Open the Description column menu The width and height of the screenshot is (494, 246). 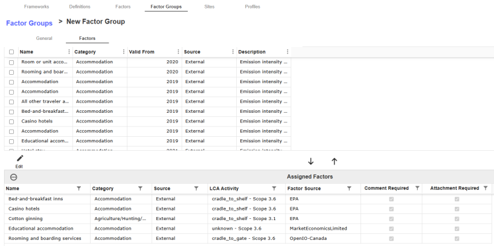pyautogui.click(x=287, y=52)
